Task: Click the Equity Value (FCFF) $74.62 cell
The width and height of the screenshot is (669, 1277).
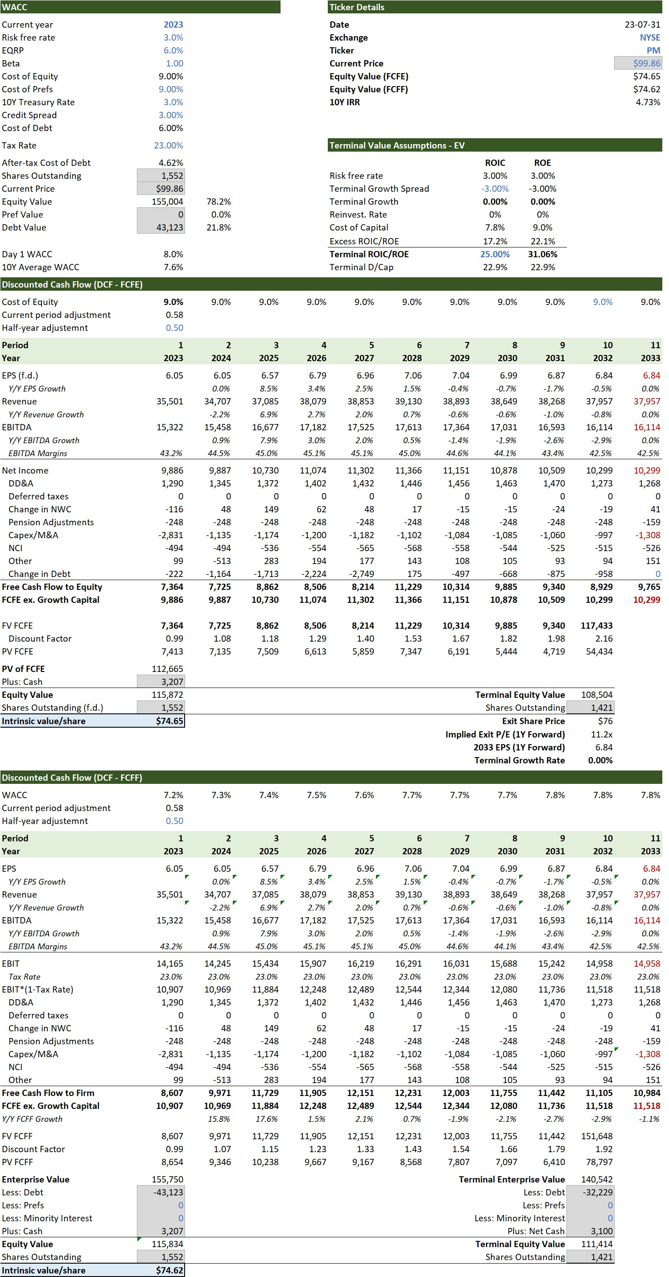Action: (647, 89)
